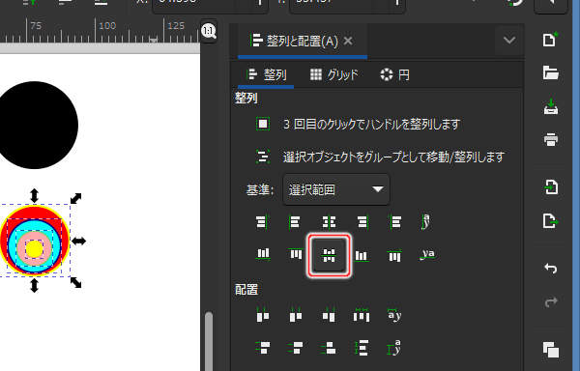Distribute text baseline anchors horizontally
The image size is (580, 371).
tap(394, 315)
